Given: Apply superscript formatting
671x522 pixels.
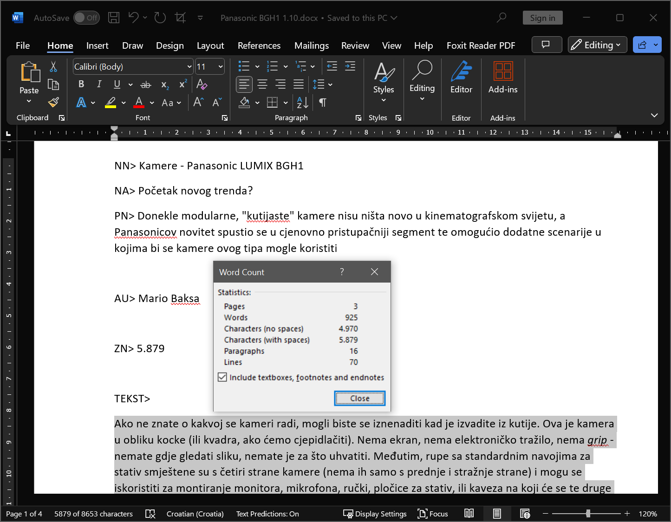Looking at the screenshot, I should [x=183, y=84].
